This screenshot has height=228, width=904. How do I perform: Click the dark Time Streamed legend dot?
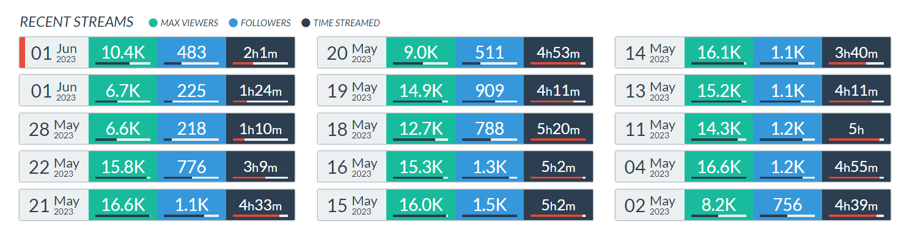306,23
